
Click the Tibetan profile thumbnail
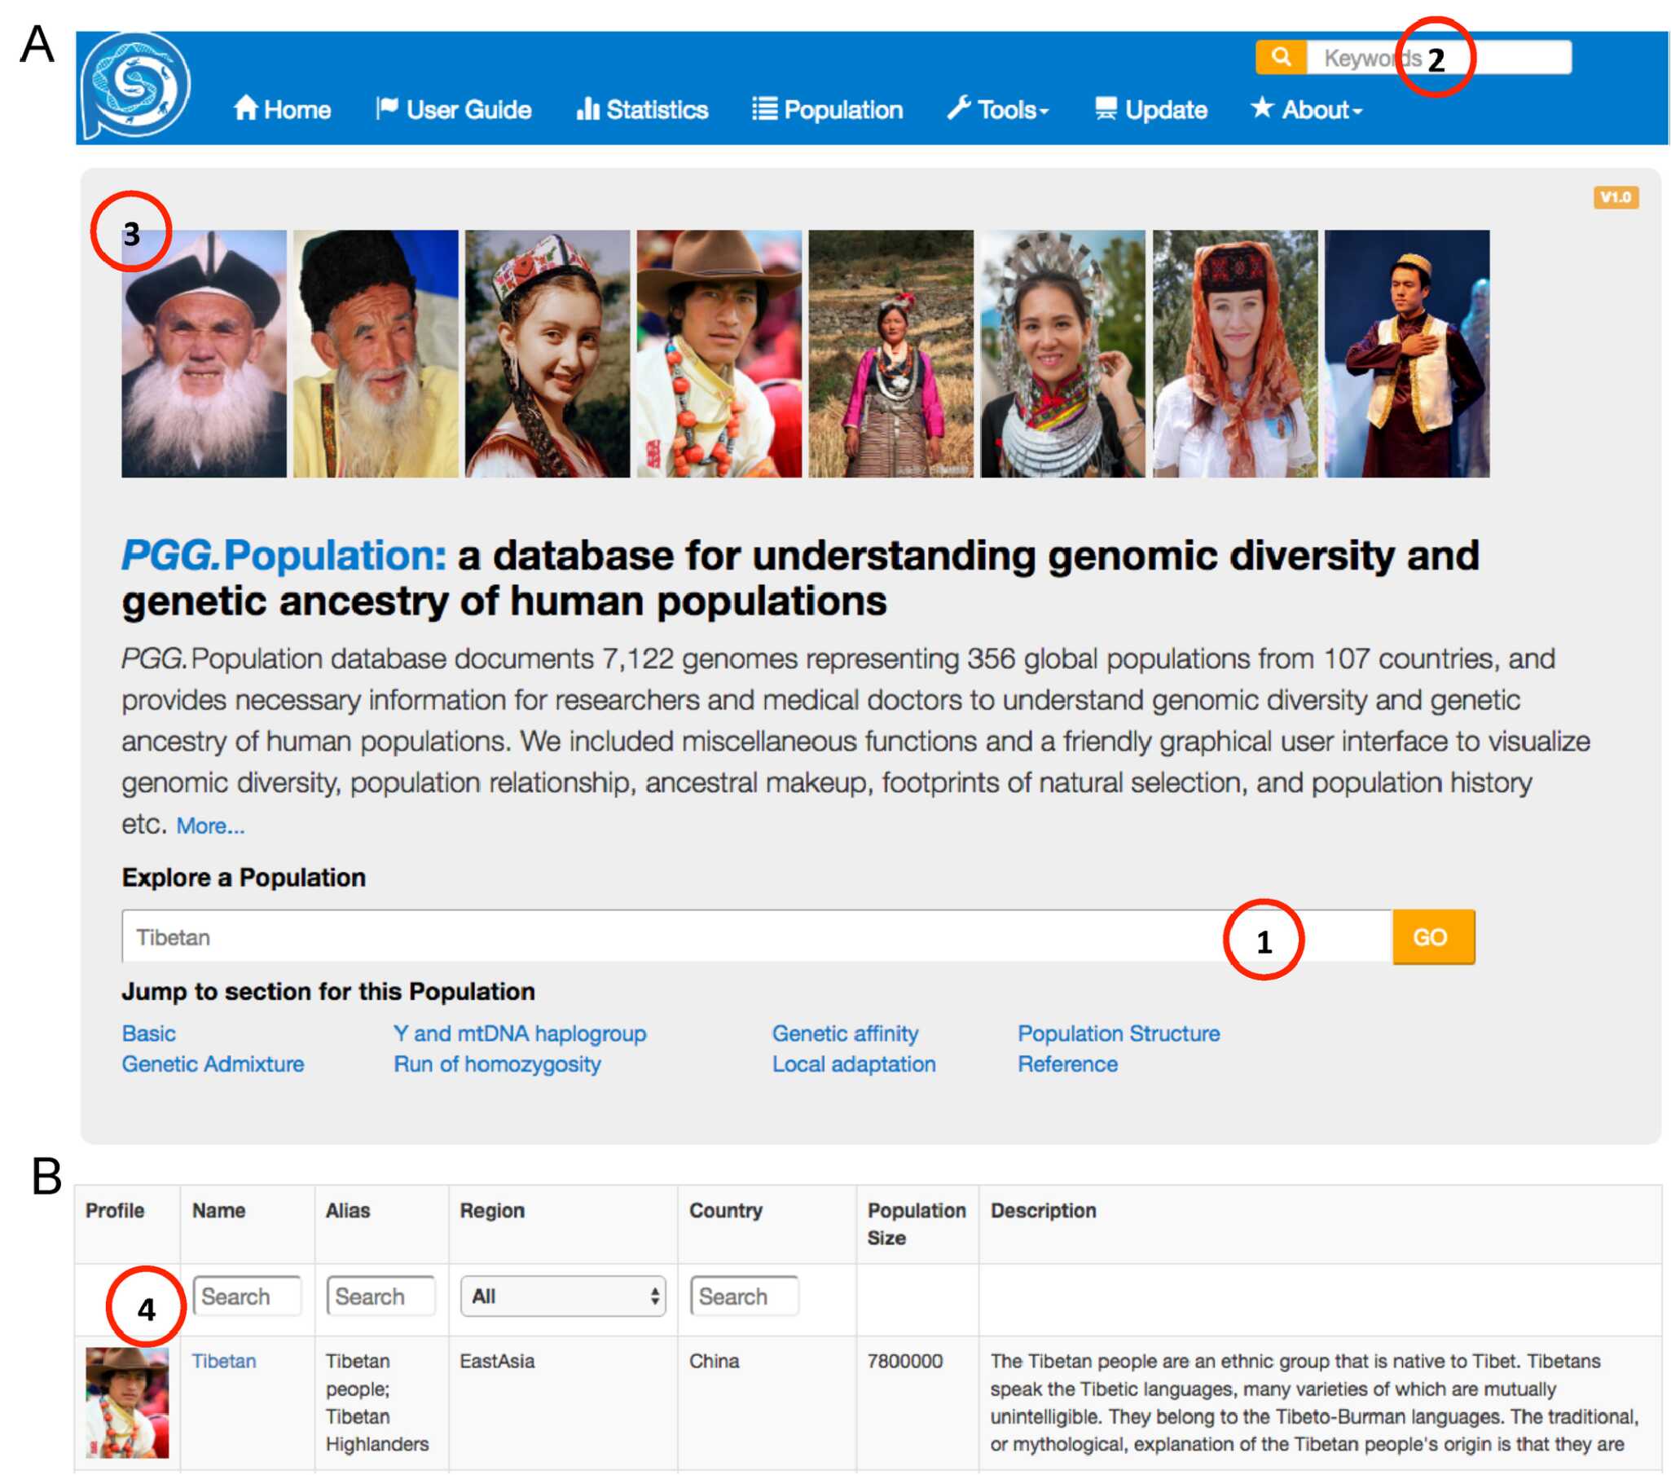(127, 1403)
